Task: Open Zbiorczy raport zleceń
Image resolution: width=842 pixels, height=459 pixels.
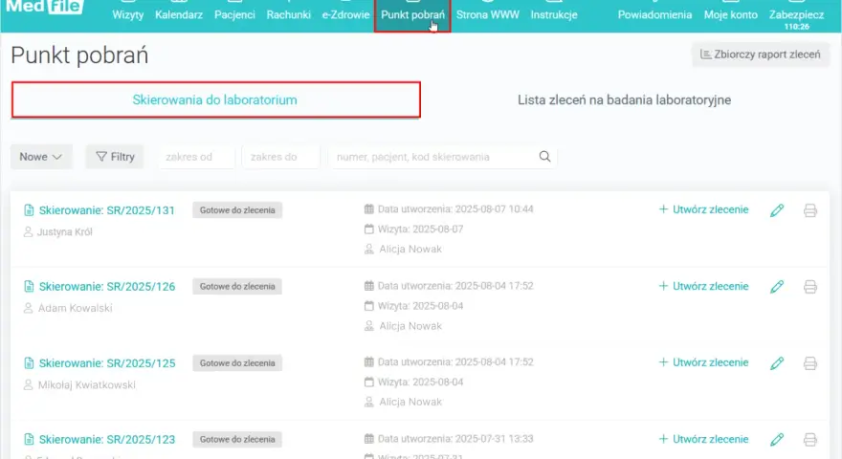Action: [761, 55]
